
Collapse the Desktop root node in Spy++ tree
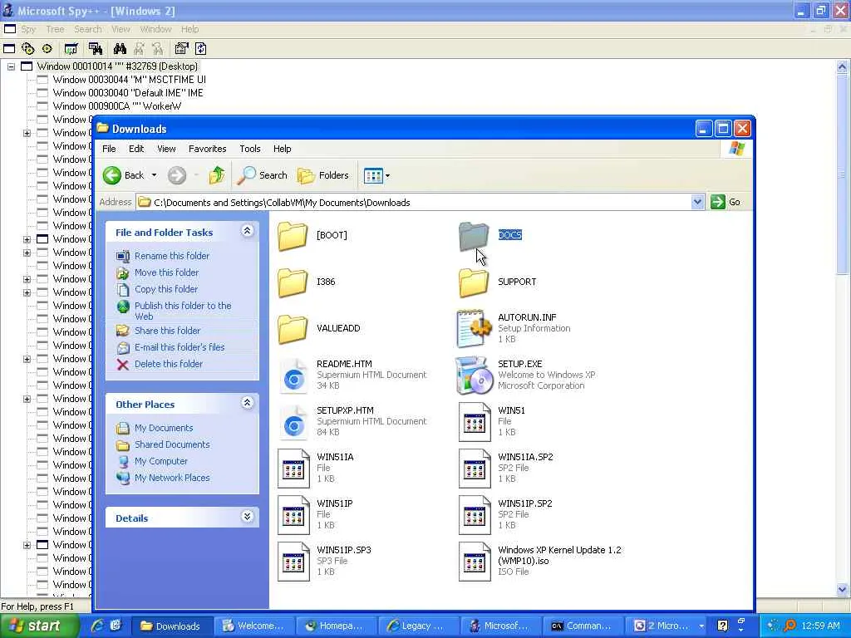click(x=11, y=66)
